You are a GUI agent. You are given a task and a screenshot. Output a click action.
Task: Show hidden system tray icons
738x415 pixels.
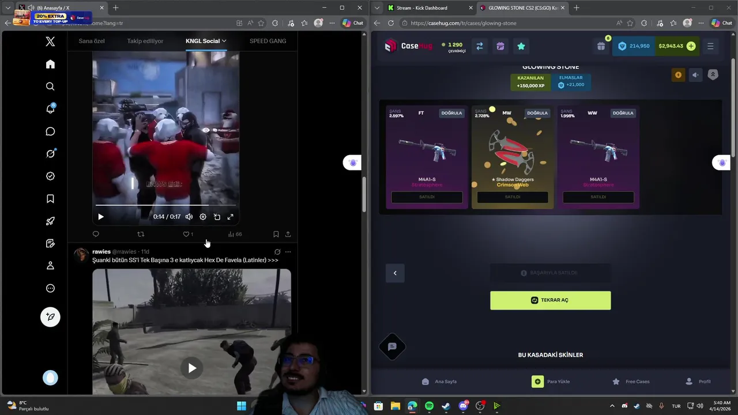(x=612, y=406)
